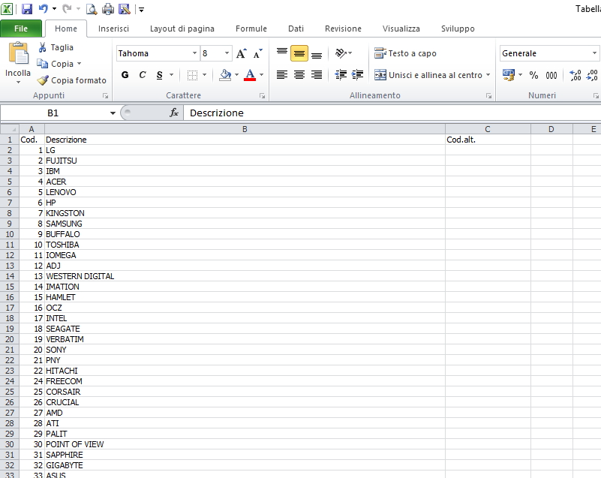Open the Tahoma font name dropdown
This screenshot has height=478, width=601.
(194, 53)
